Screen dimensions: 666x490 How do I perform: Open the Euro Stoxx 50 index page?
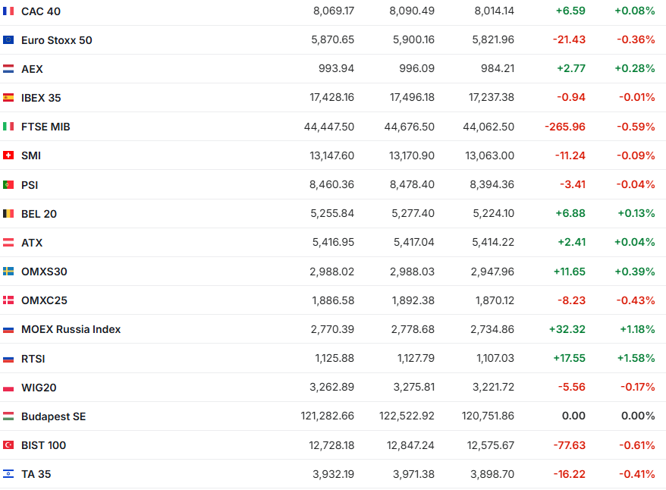[56, 40]
